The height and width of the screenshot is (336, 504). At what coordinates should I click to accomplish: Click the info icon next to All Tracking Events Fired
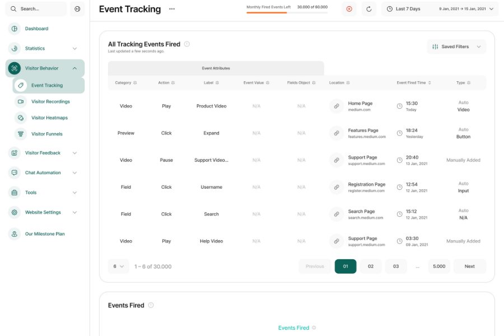click(186, 44)
